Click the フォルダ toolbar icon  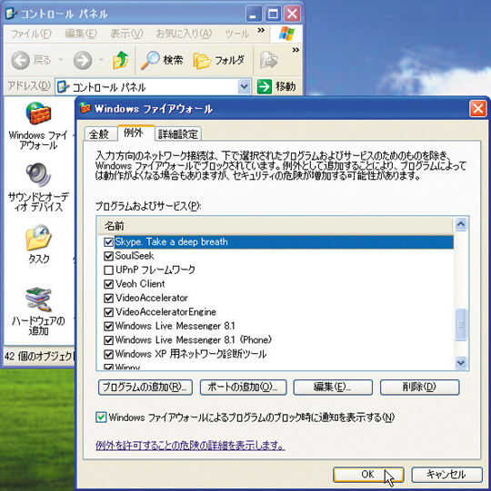(202, 61)
